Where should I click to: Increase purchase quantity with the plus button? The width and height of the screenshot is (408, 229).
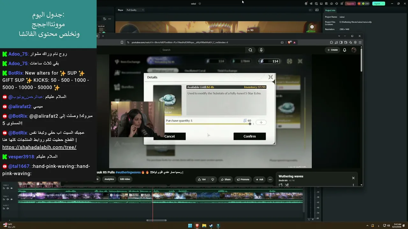click(x=261, y=122)
